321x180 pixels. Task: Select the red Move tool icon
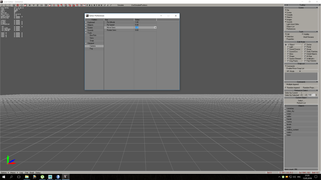pyautogui.click(x=18, y=5)
